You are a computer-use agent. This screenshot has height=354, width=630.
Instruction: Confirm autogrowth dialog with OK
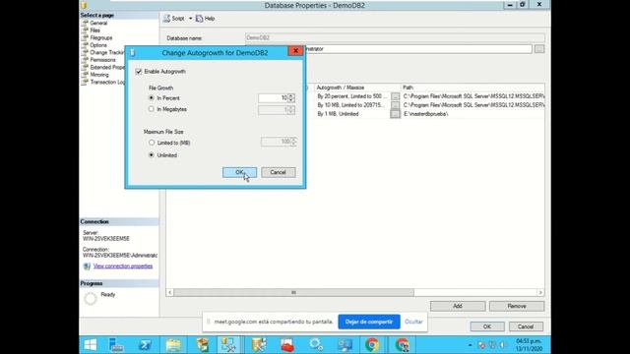239,172
